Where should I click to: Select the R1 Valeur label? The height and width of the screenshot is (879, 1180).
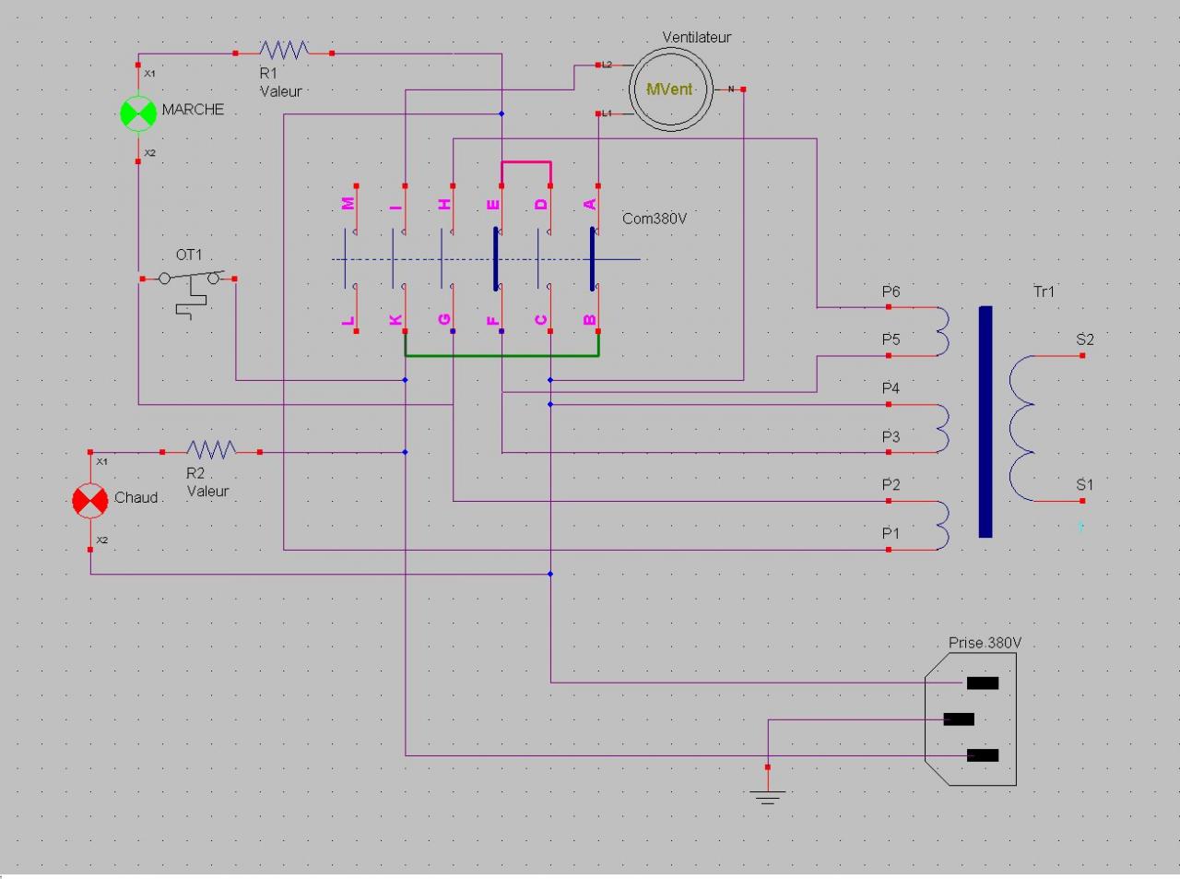(x=280, y=82)
